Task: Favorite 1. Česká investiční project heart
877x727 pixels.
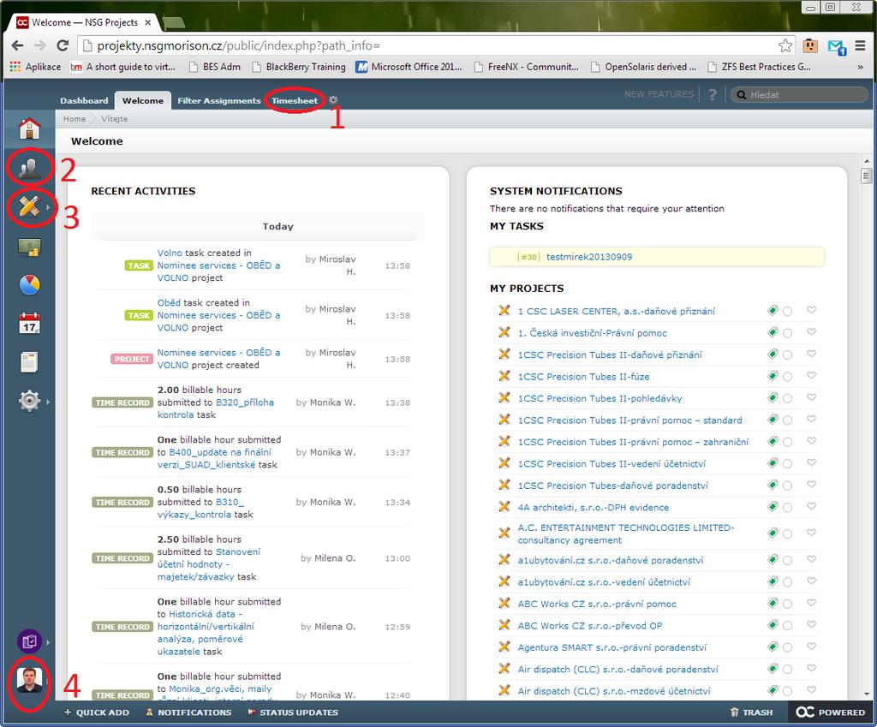Action: tap(812, 331)
